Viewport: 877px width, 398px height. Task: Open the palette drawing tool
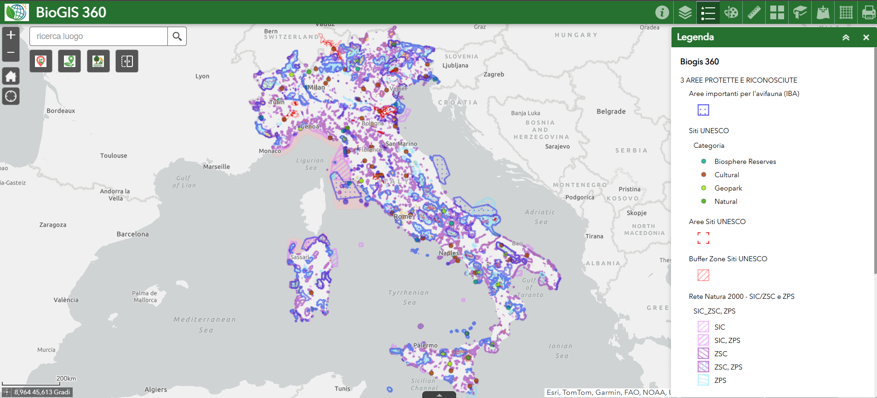pos(731,12)
